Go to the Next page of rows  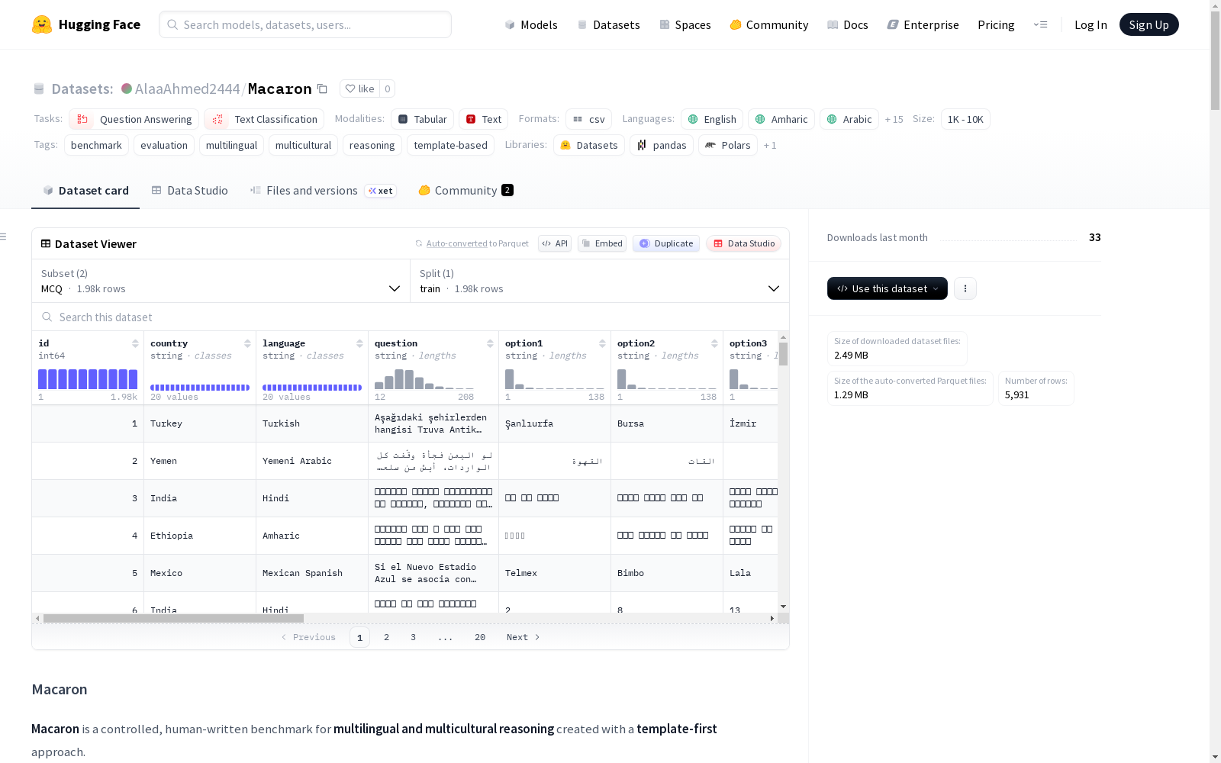pyautogui.click(x=524, y=637)
